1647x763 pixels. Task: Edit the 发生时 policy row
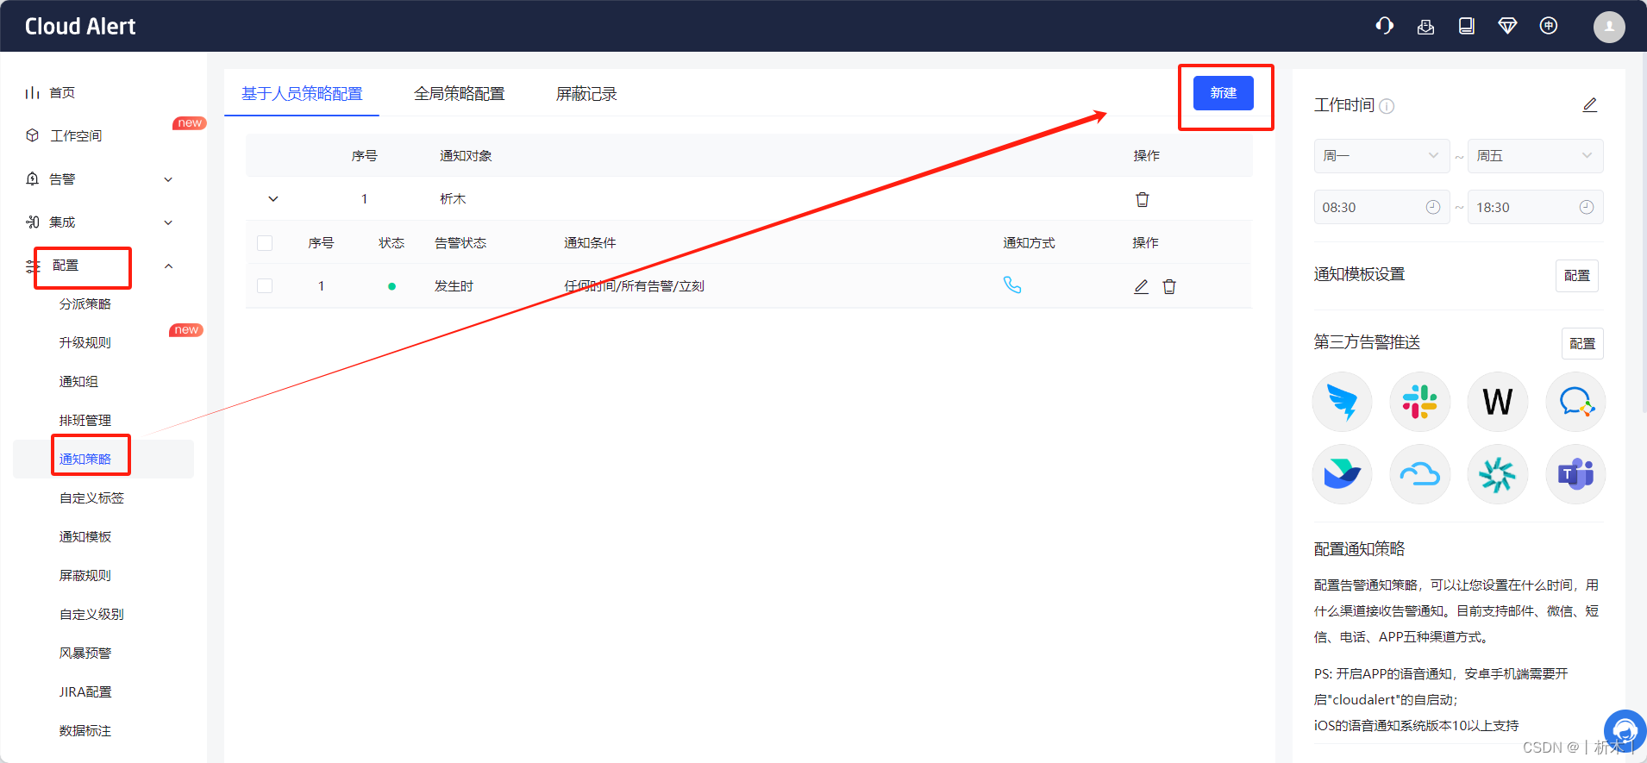click(1141, 286)
